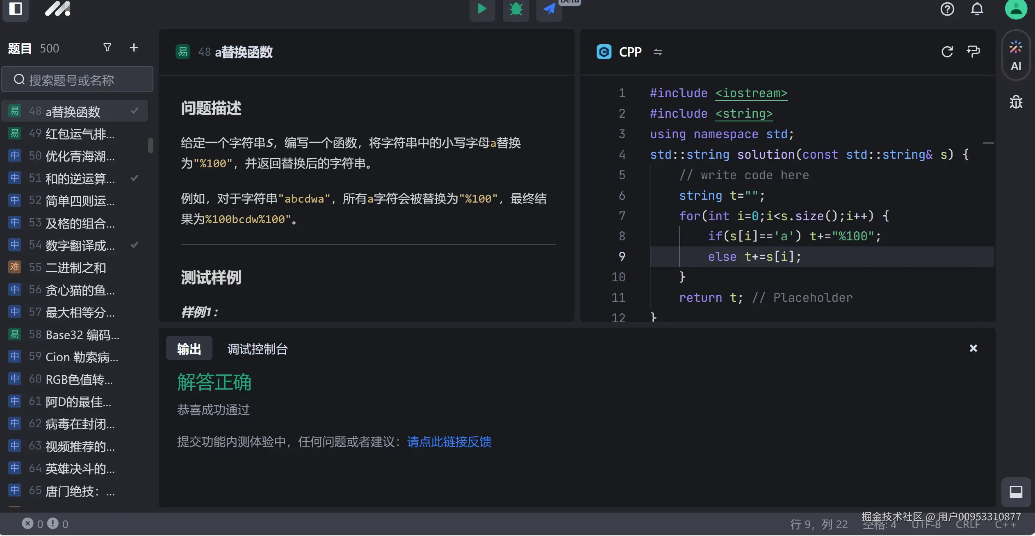The height and width of the screenshot is (536, 1035).
Task: Select problem 55 二进制之和
Action: 75,267
